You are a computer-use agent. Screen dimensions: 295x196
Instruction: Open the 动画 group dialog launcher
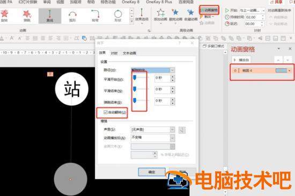pyautogui.click(x=149, y=31)
